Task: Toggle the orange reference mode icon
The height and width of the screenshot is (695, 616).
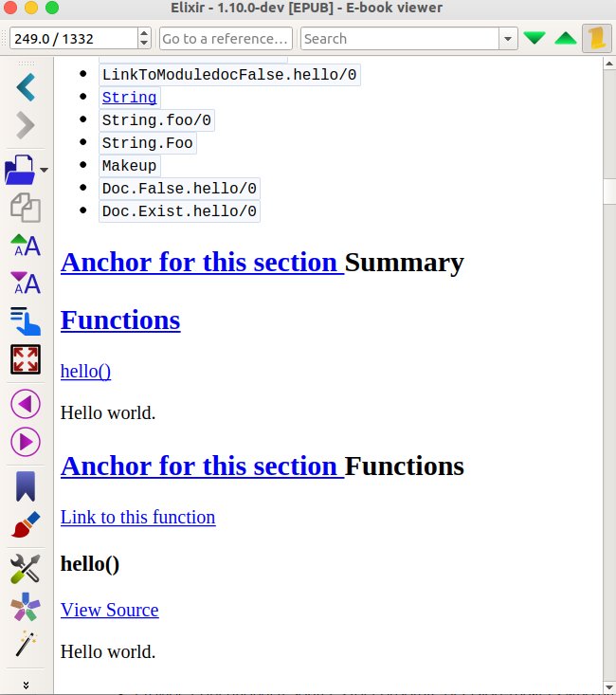Action: [597, 38]
